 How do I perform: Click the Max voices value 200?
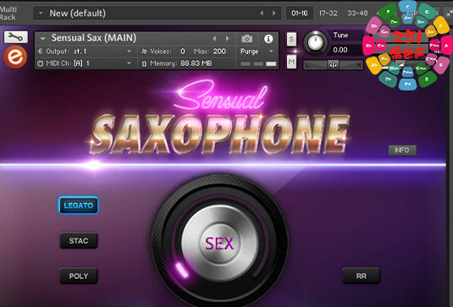tap(219, 52)
